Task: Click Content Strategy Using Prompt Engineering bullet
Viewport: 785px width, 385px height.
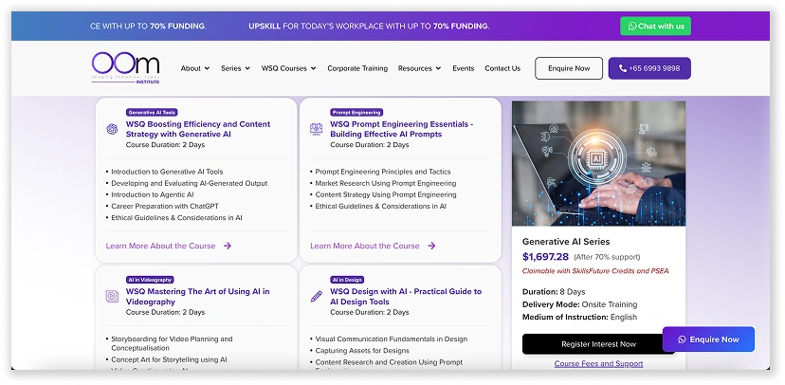Action: 386,194
